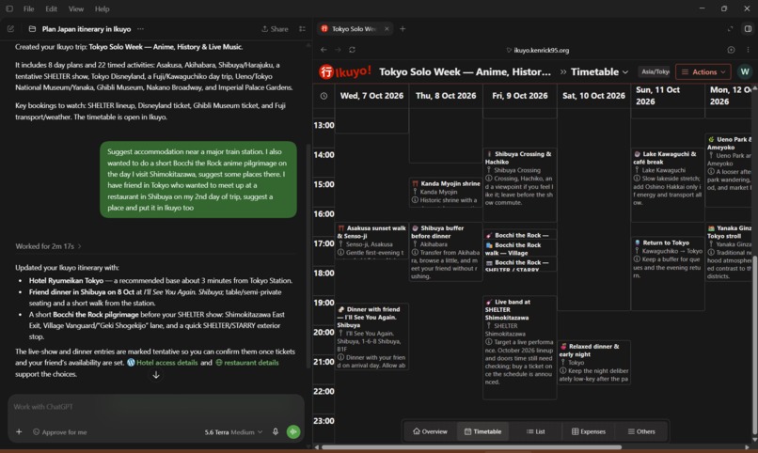
Task: Go back in the browser
Action: click(324, 50)
